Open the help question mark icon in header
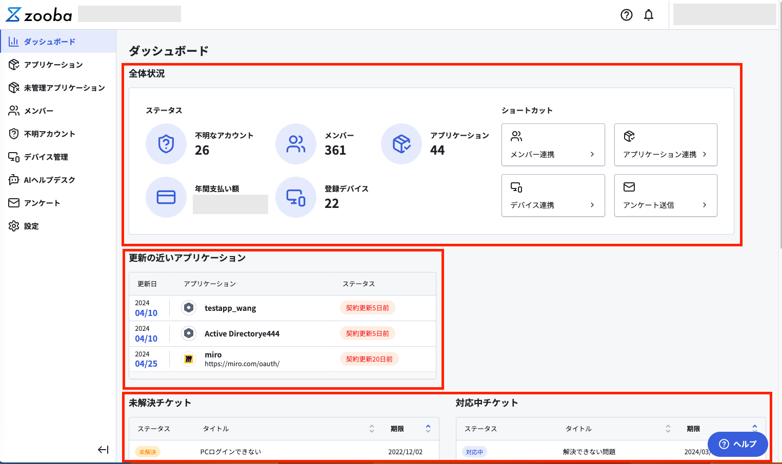 point(626,15)
